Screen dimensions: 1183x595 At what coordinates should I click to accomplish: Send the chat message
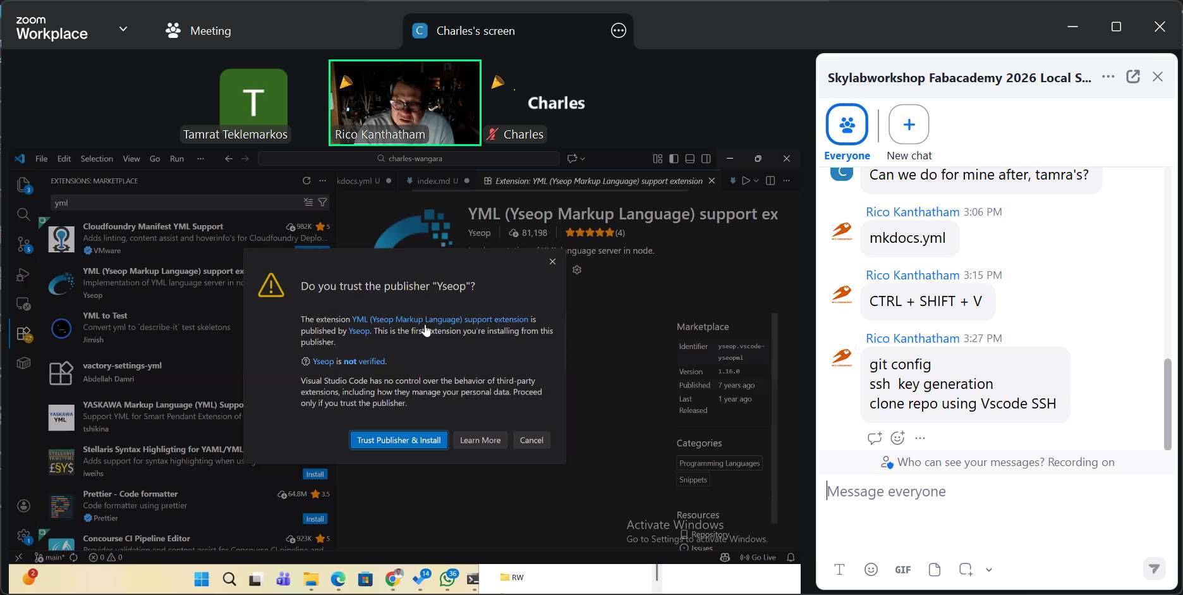[1155, 568]
